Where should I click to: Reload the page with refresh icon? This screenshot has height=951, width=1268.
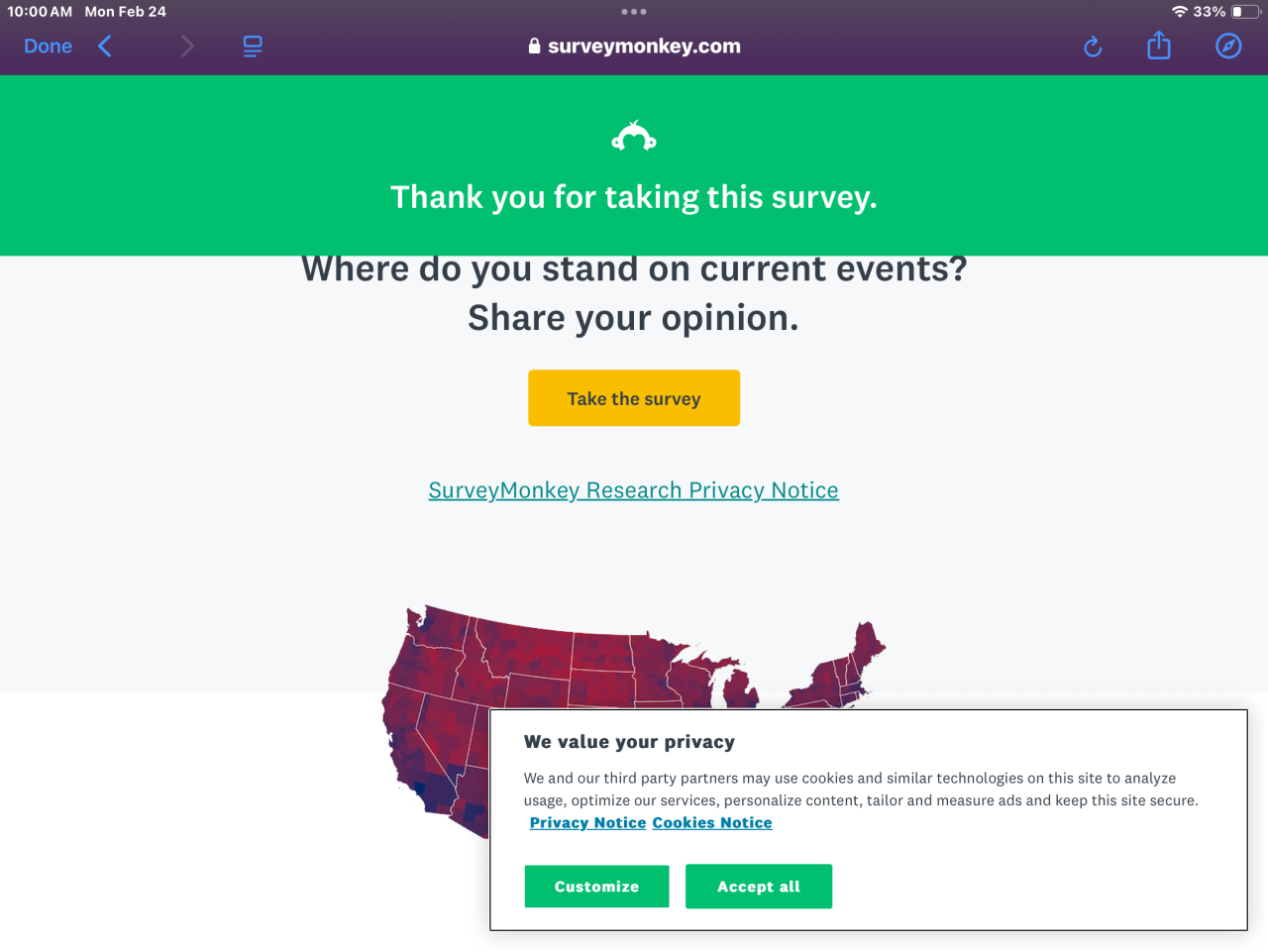(x=1093, y=47)
